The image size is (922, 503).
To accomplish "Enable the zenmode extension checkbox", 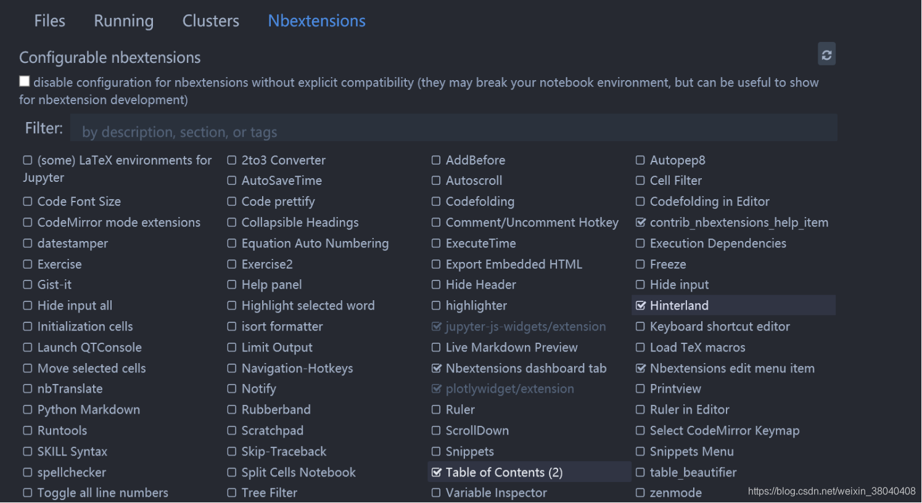I will pos(641,493).
